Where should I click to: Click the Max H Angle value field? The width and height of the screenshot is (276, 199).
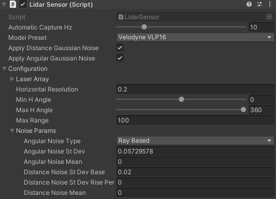[261, 110]
